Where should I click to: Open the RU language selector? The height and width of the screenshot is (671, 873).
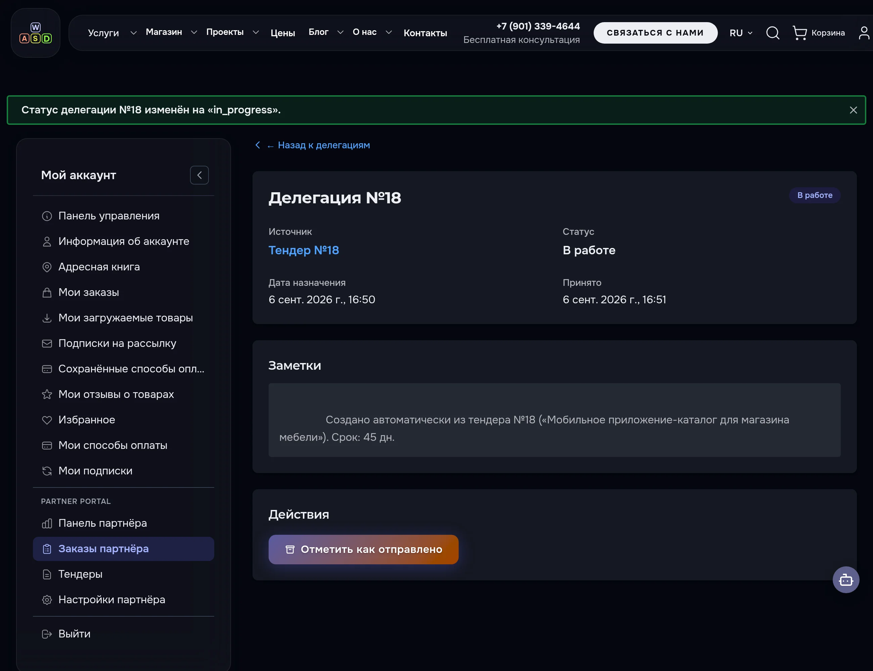click(741, 33)
